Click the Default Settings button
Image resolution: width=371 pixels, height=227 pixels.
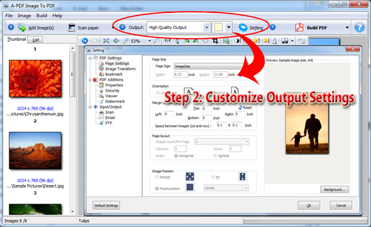tap(106, 205)
